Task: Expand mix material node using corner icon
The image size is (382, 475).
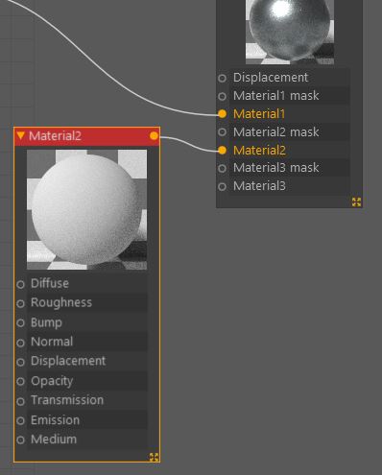Action: click(x=356, y=202)
